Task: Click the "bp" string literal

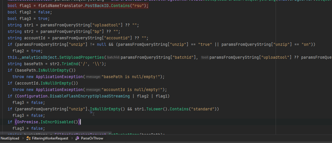Action: (x=98, y=31)
